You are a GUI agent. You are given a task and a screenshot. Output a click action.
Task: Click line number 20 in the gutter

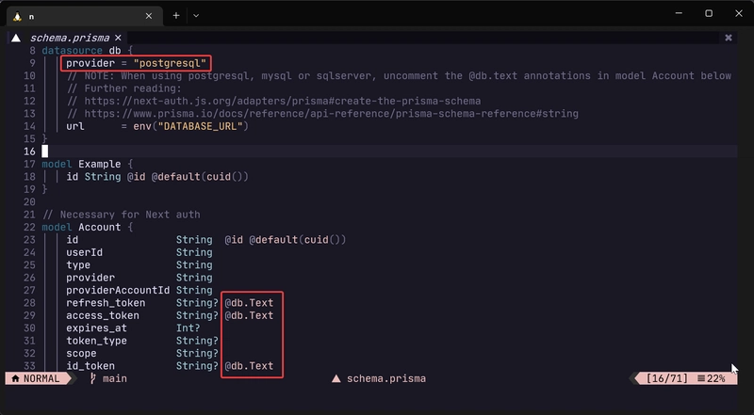[29, 201]
